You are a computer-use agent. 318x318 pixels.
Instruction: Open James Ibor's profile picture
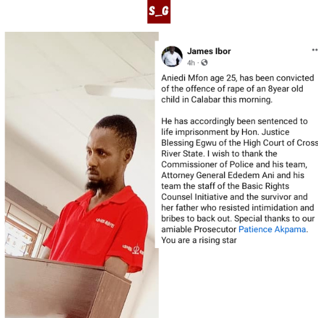tap(172, 57)
